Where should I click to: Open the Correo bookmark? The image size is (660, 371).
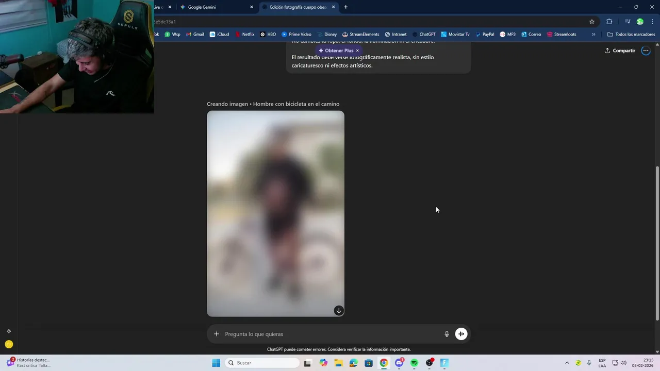(x=531, y=35)
